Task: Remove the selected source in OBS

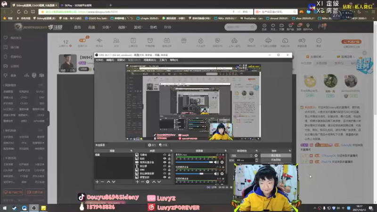Action: pyautogui.click(x=143, y=182)
